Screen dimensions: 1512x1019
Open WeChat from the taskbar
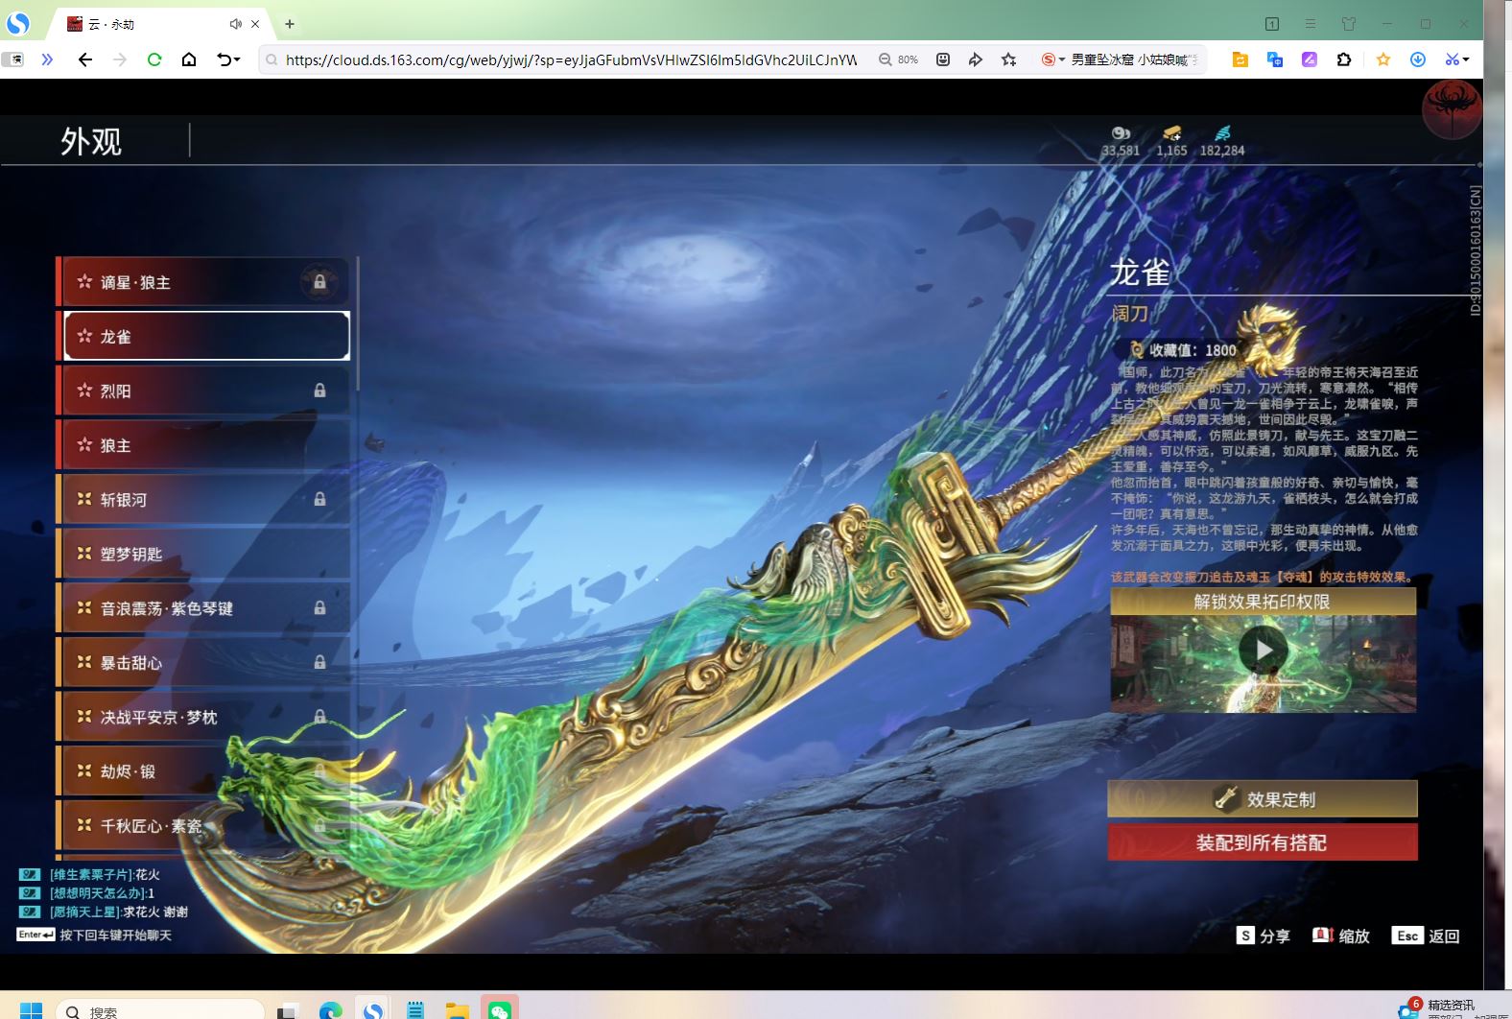pyautogui.click(x=500, y=1009)
